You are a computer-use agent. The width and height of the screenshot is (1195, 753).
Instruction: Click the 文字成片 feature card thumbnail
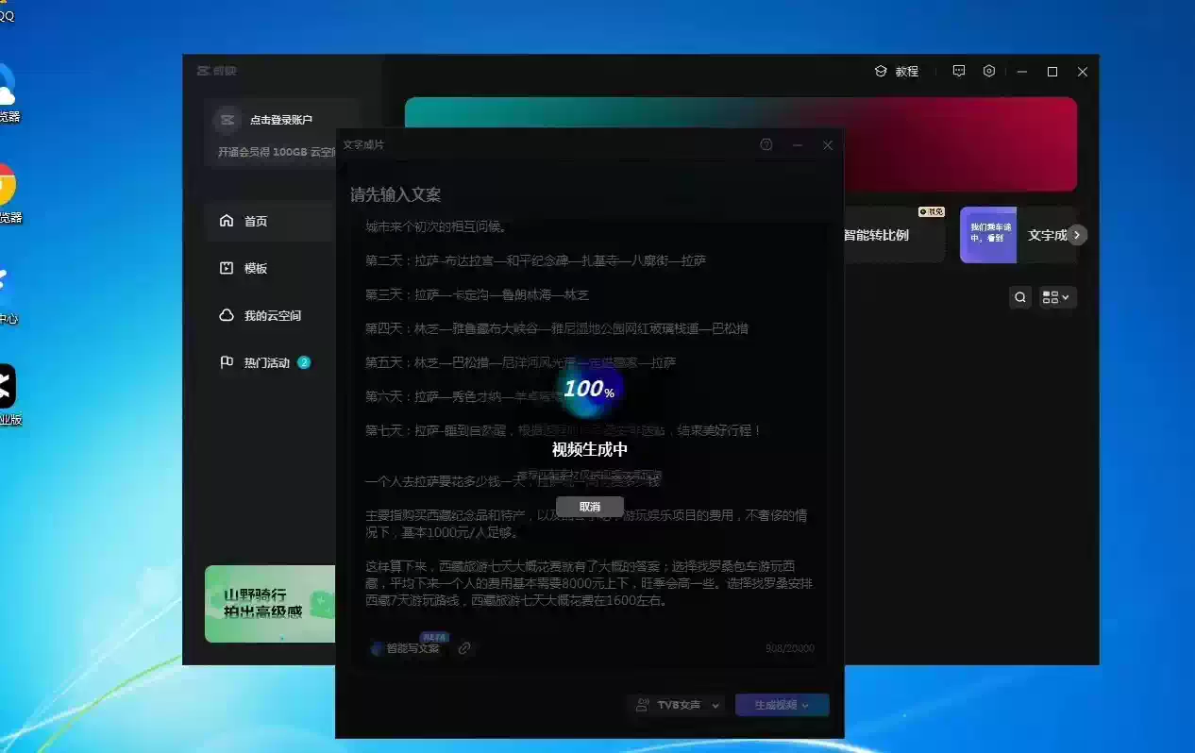[x=987, y=235]
